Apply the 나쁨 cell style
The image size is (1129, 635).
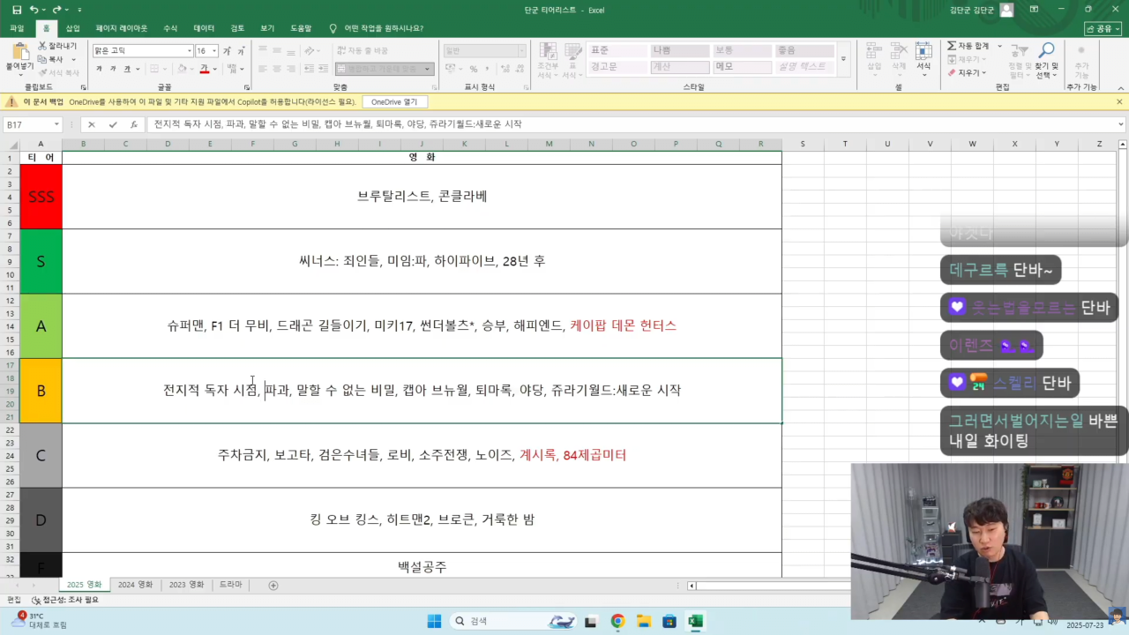tap(680, 51)
